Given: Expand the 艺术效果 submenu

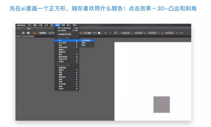Looking at the screenshot, I should [67, 84].
